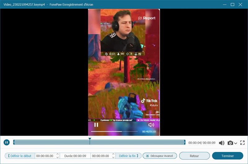Click the right trim handle of timeline
This screenshot has width=248, height=164.
click(184, 142)
